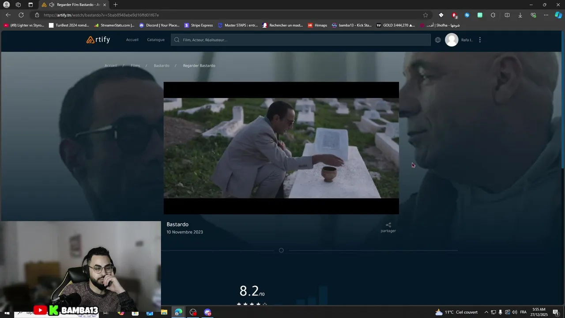
Task: Close the Regarder Film Bastardo tab
Action: pos(105,4)
